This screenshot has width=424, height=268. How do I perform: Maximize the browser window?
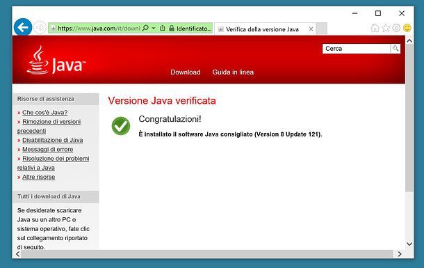tap(378, 13)
